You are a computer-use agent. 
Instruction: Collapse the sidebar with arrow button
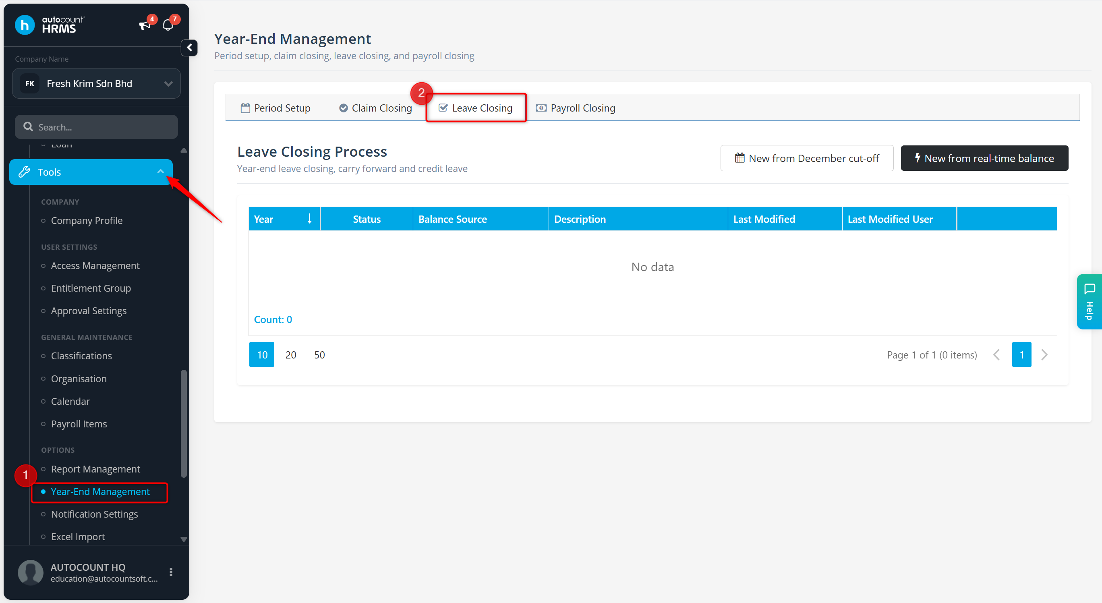(x=189, y=48)
